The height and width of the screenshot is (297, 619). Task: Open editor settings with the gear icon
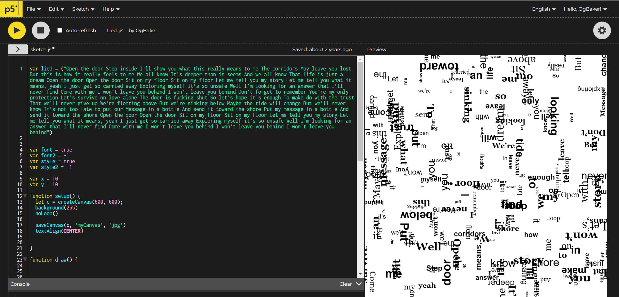[x=602, y=30]
